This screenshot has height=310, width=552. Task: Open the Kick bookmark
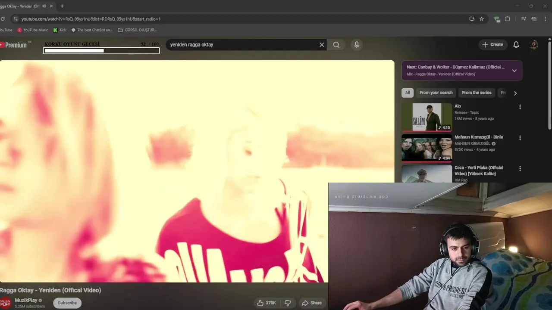(x=60, y=30)
